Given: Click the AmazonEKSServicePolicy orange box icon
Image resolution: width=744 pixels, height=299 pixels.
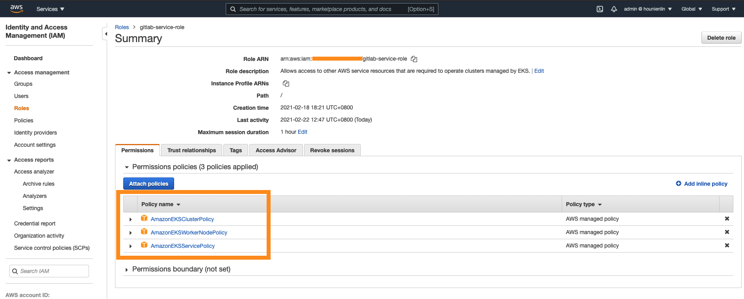Looking at the screenshot, I should pyautogui.click(x=144, y=245).
